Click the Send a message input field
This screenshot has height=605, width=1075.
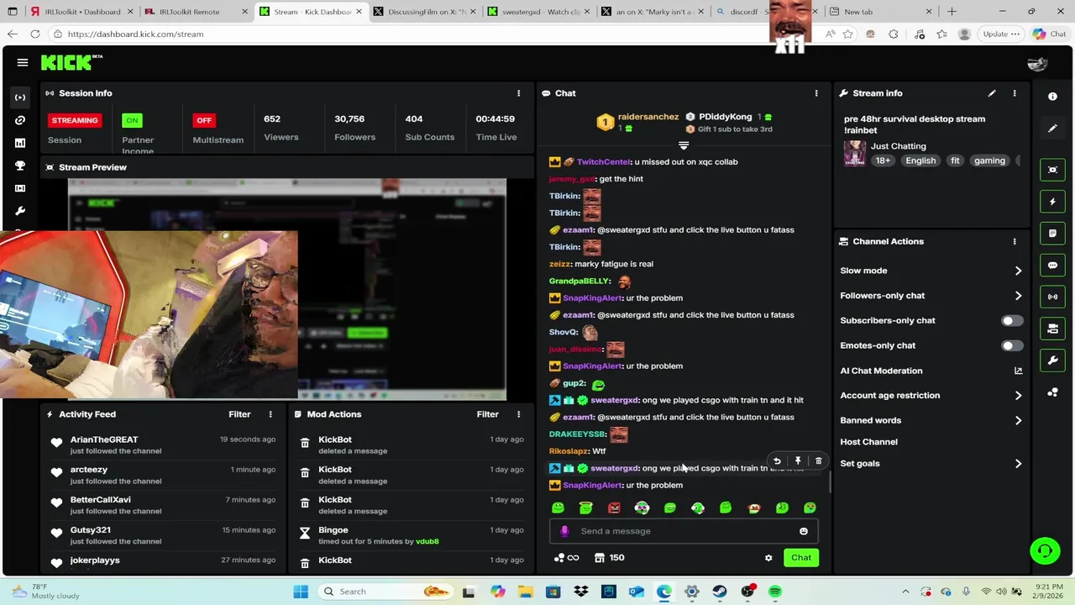click(x=683, y=531)
